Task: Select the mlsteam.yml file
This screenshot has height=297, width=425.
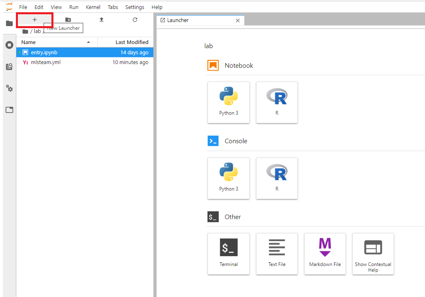Action: pos(85,62)
